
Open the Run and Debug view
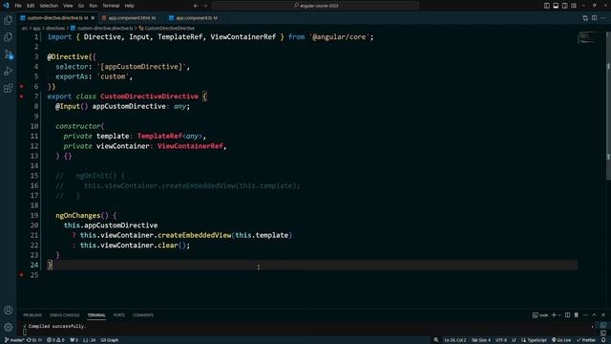point(8,71)
